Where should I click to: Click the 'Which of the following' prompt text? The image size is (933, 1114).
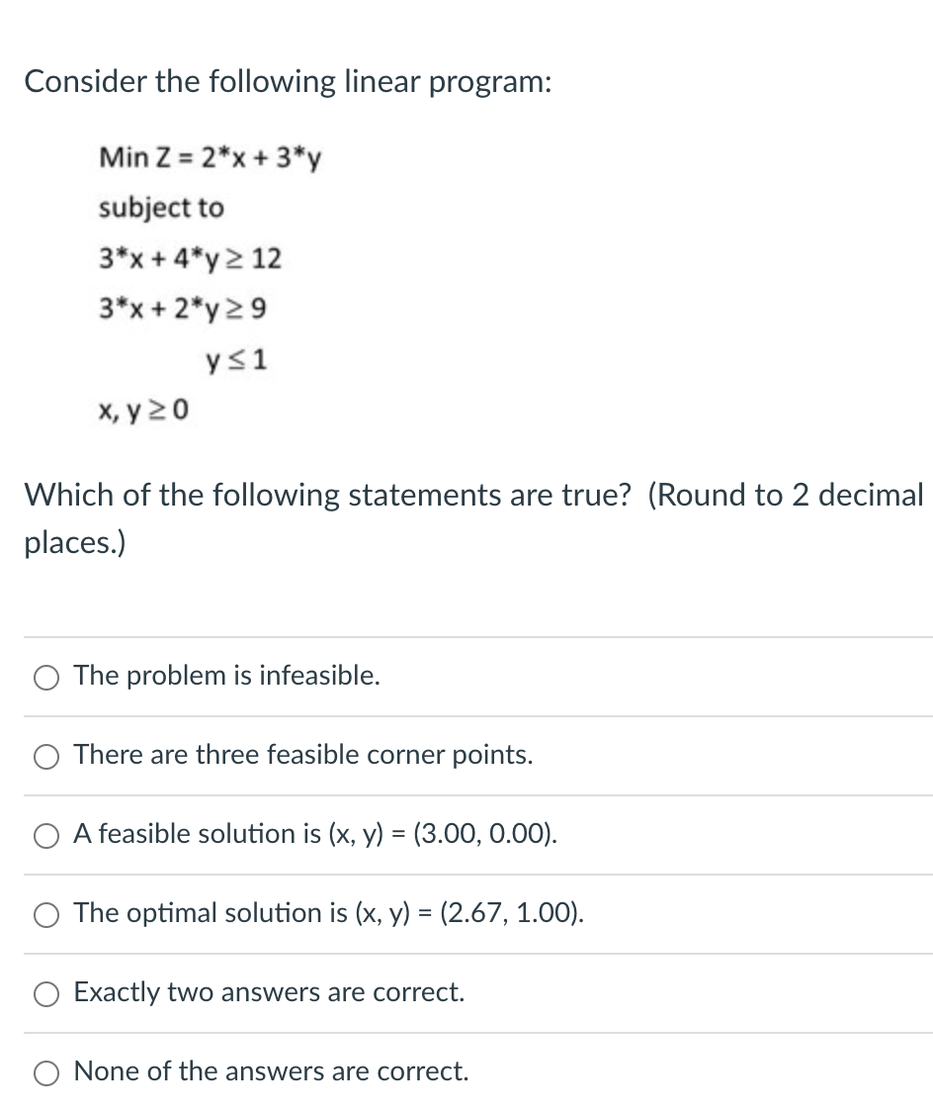(x=473, y=495)
